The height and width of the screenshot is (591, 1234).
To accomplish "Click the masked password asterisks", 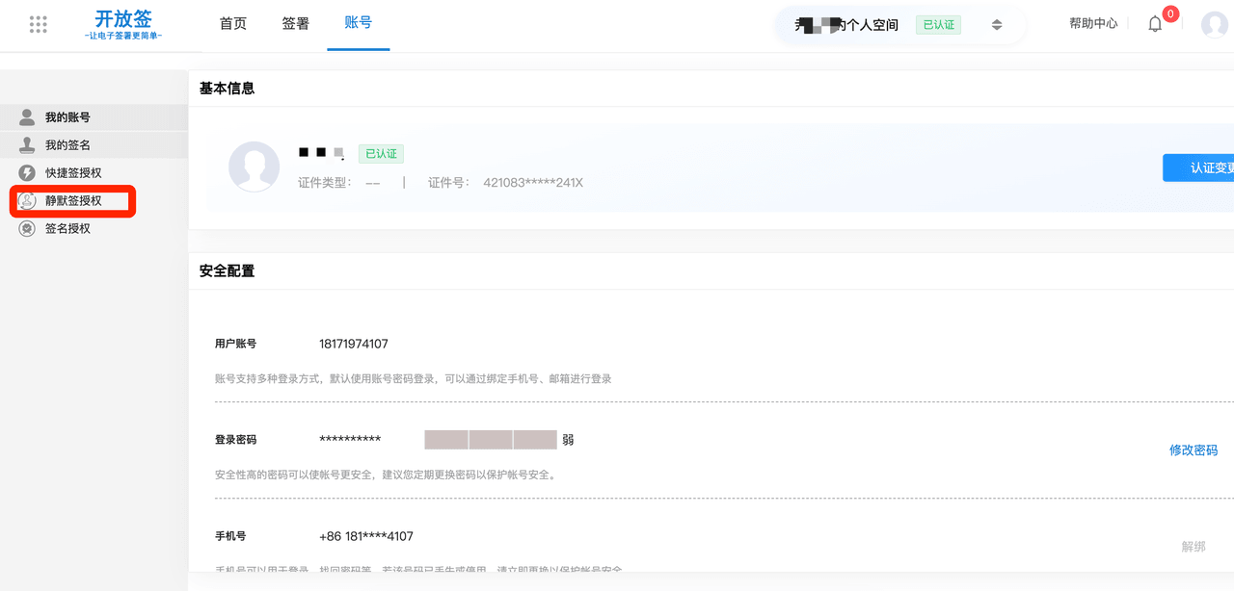I will click(x=350, y=441).
